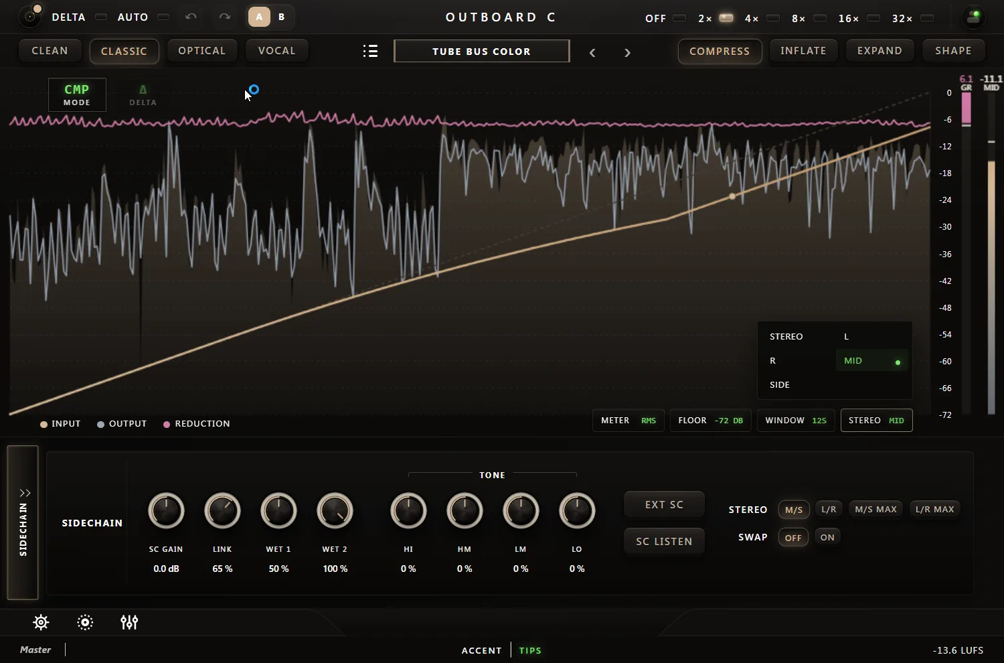Switch to the B state
Image resolution: width=1004 pixels, height=663 pixels.
coord(282,17)
